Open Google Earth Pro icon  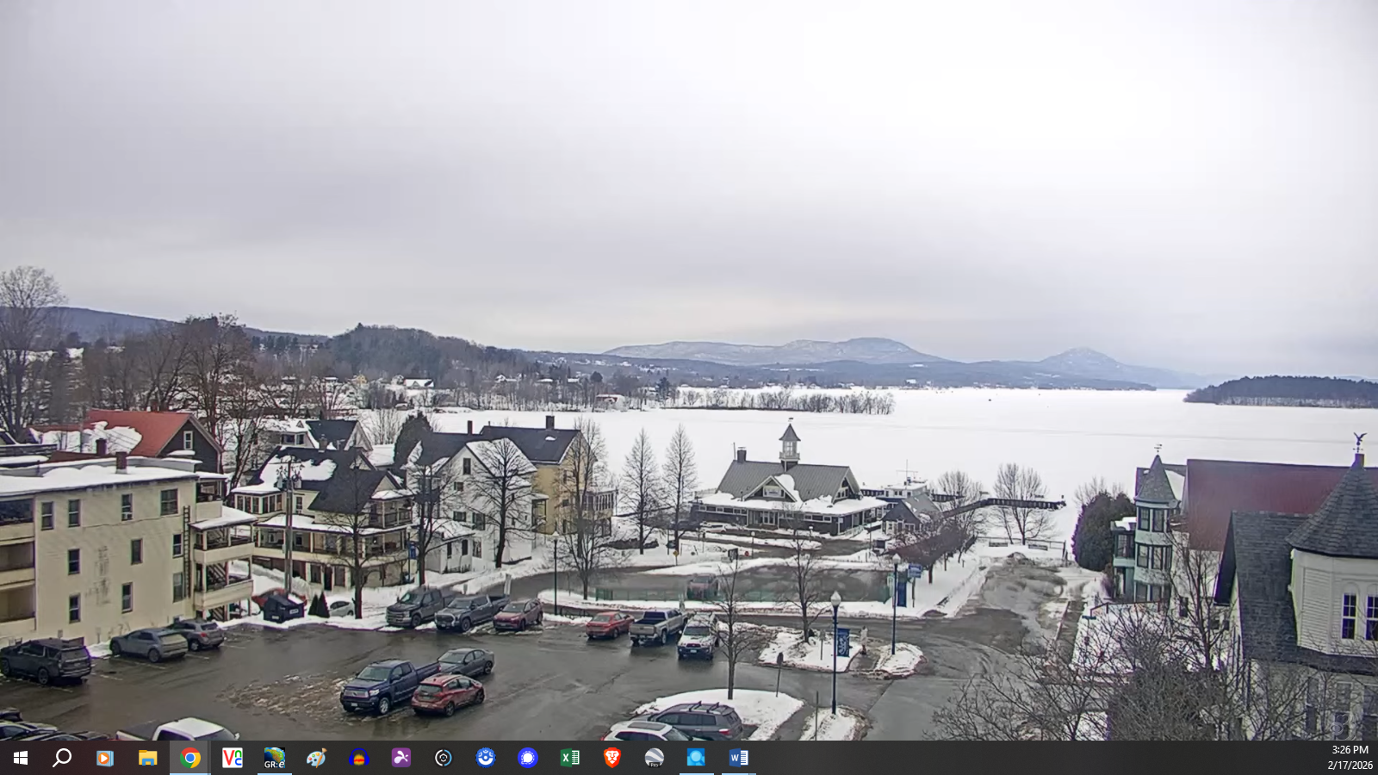[x=655, y=758]
